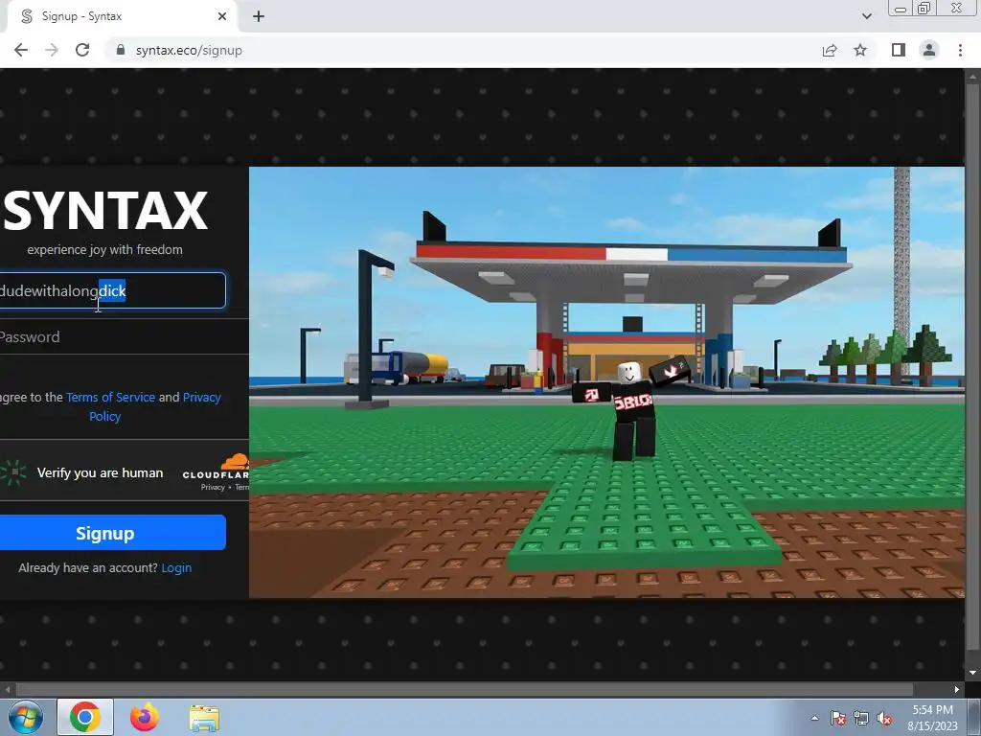The height and width of the screenshot is (736, 981).
Task: Open the Privacy Policy link
Action: pos(155,406)
